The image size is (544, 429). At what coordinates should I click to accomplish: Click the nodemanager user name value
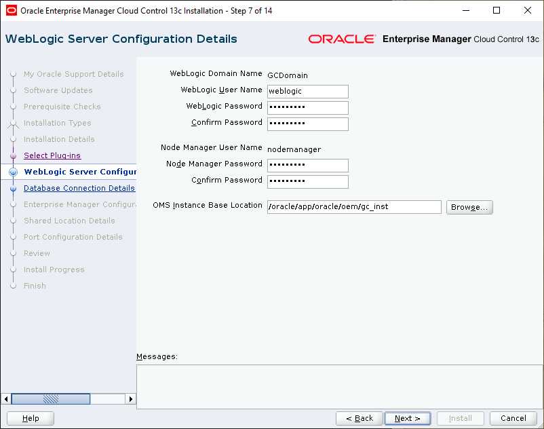[294, 149]
